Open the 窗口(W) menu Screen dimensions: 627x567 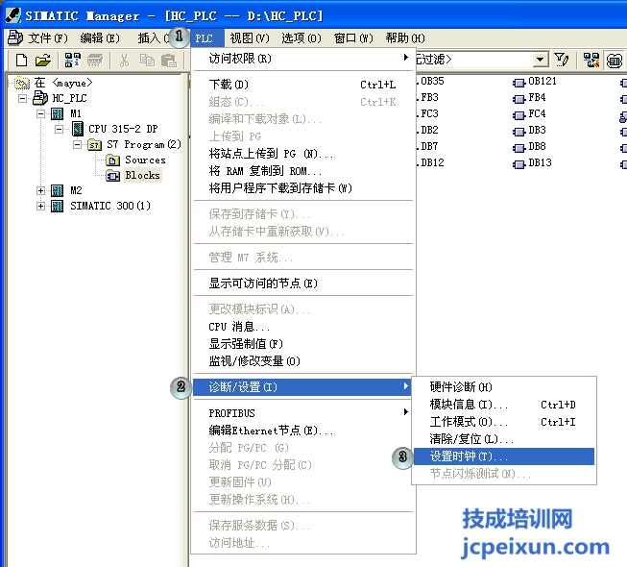point(353,38)
